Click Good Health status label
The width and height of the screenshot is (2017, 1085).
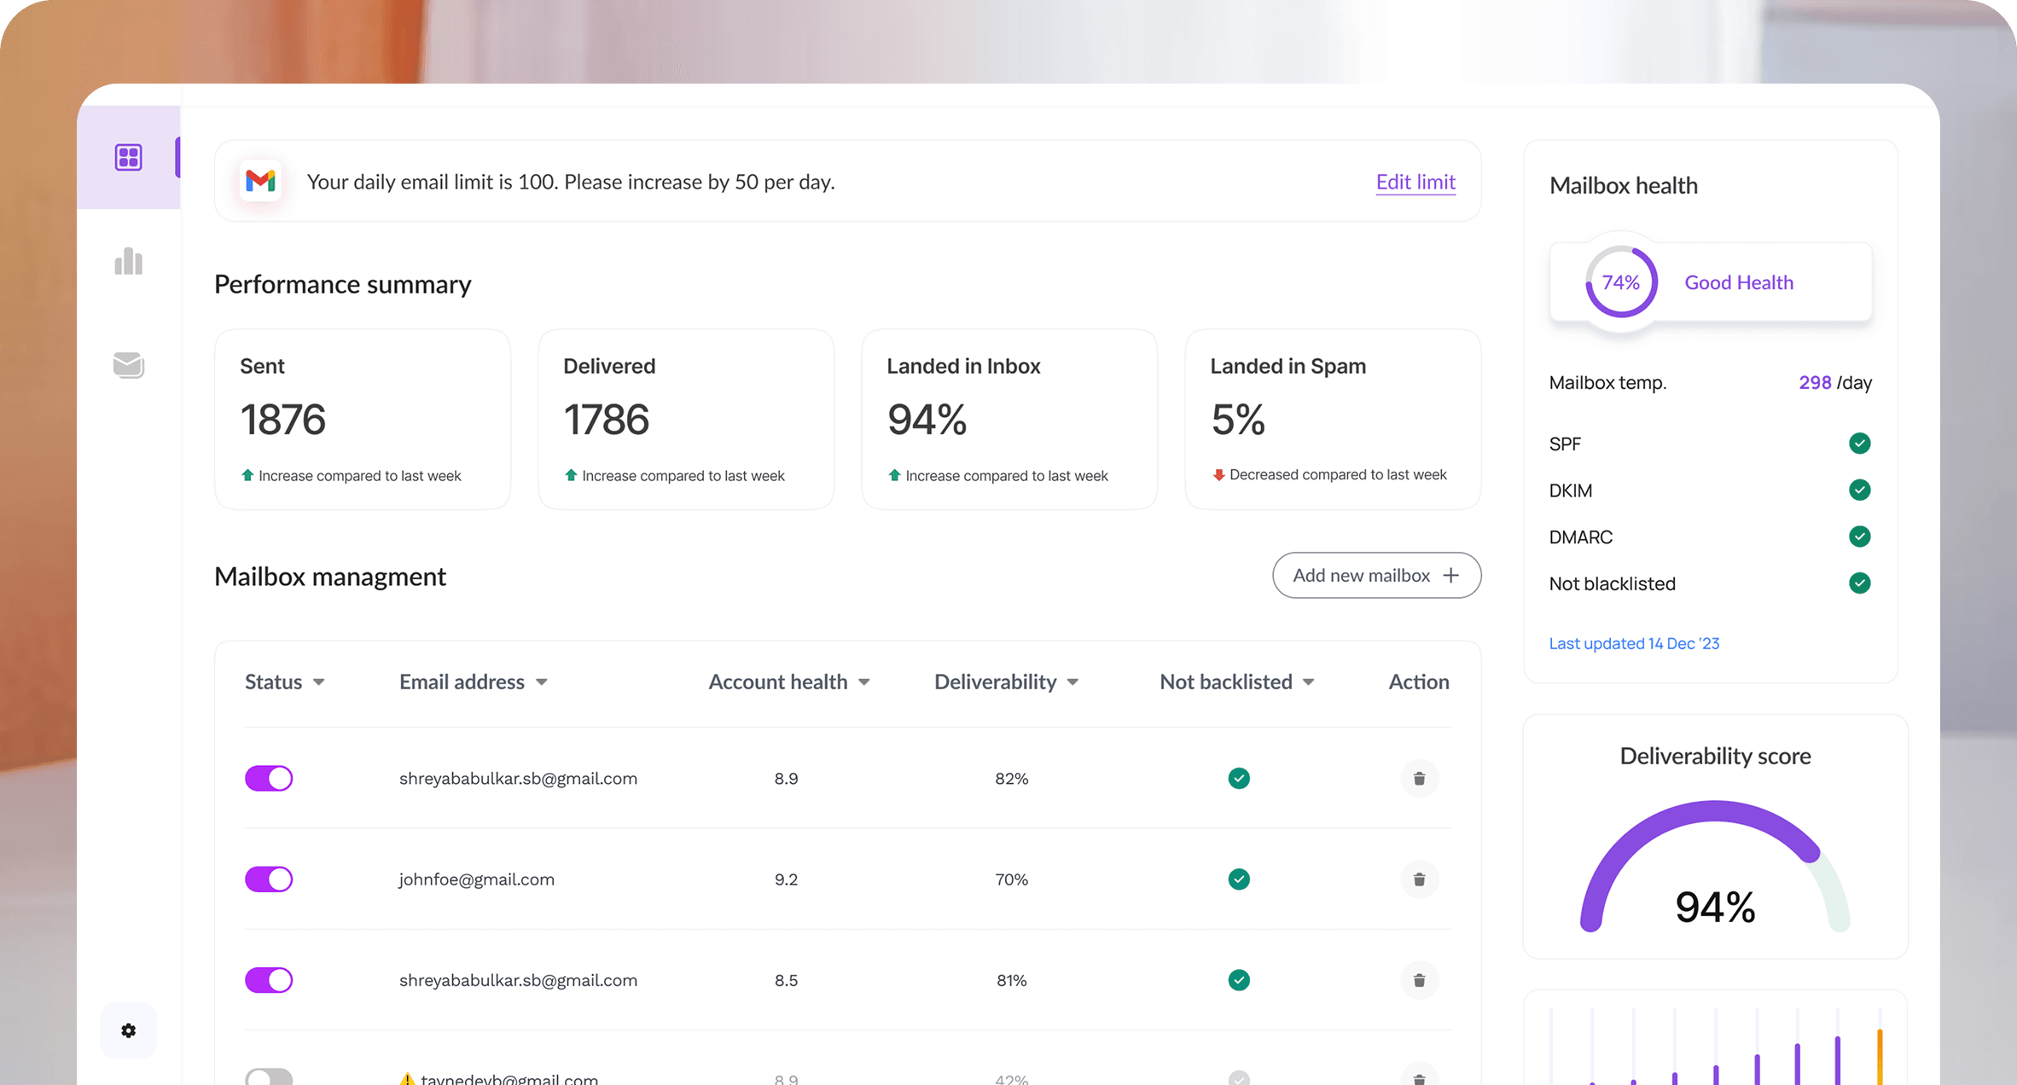1739,282
